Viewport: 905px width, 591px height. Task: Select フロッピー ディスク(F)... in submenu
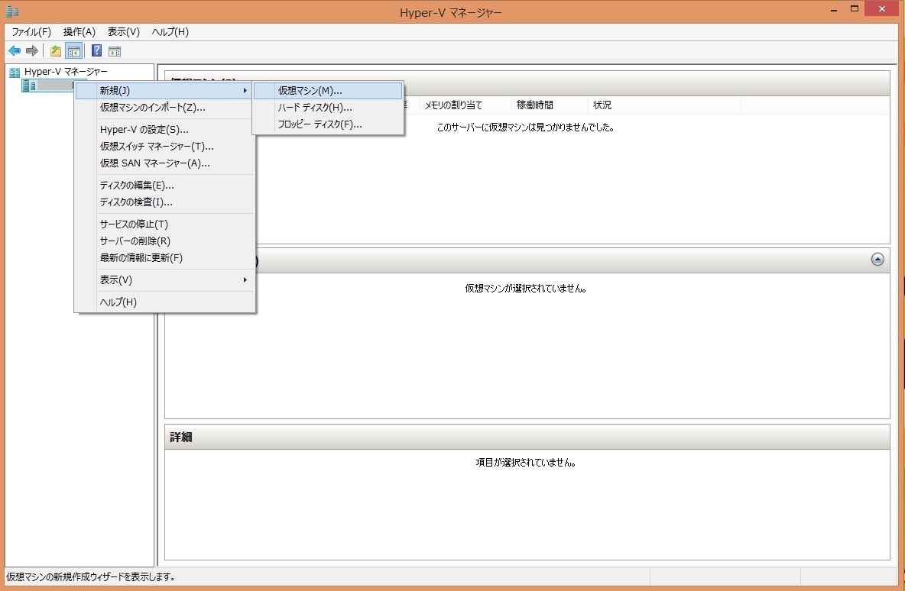tap(320, 124)
